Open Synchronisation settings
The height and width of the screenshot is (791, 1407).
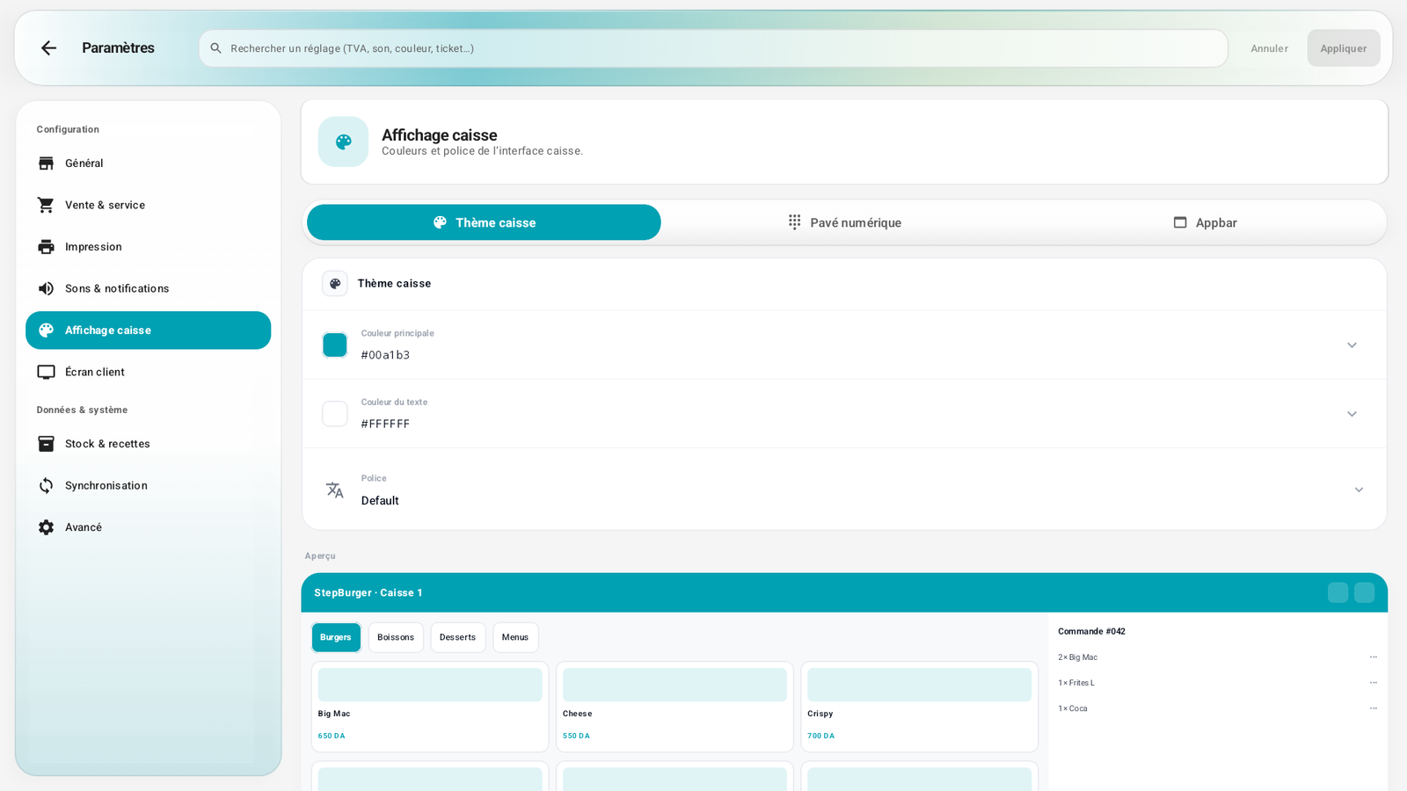(x=148, y=485)
